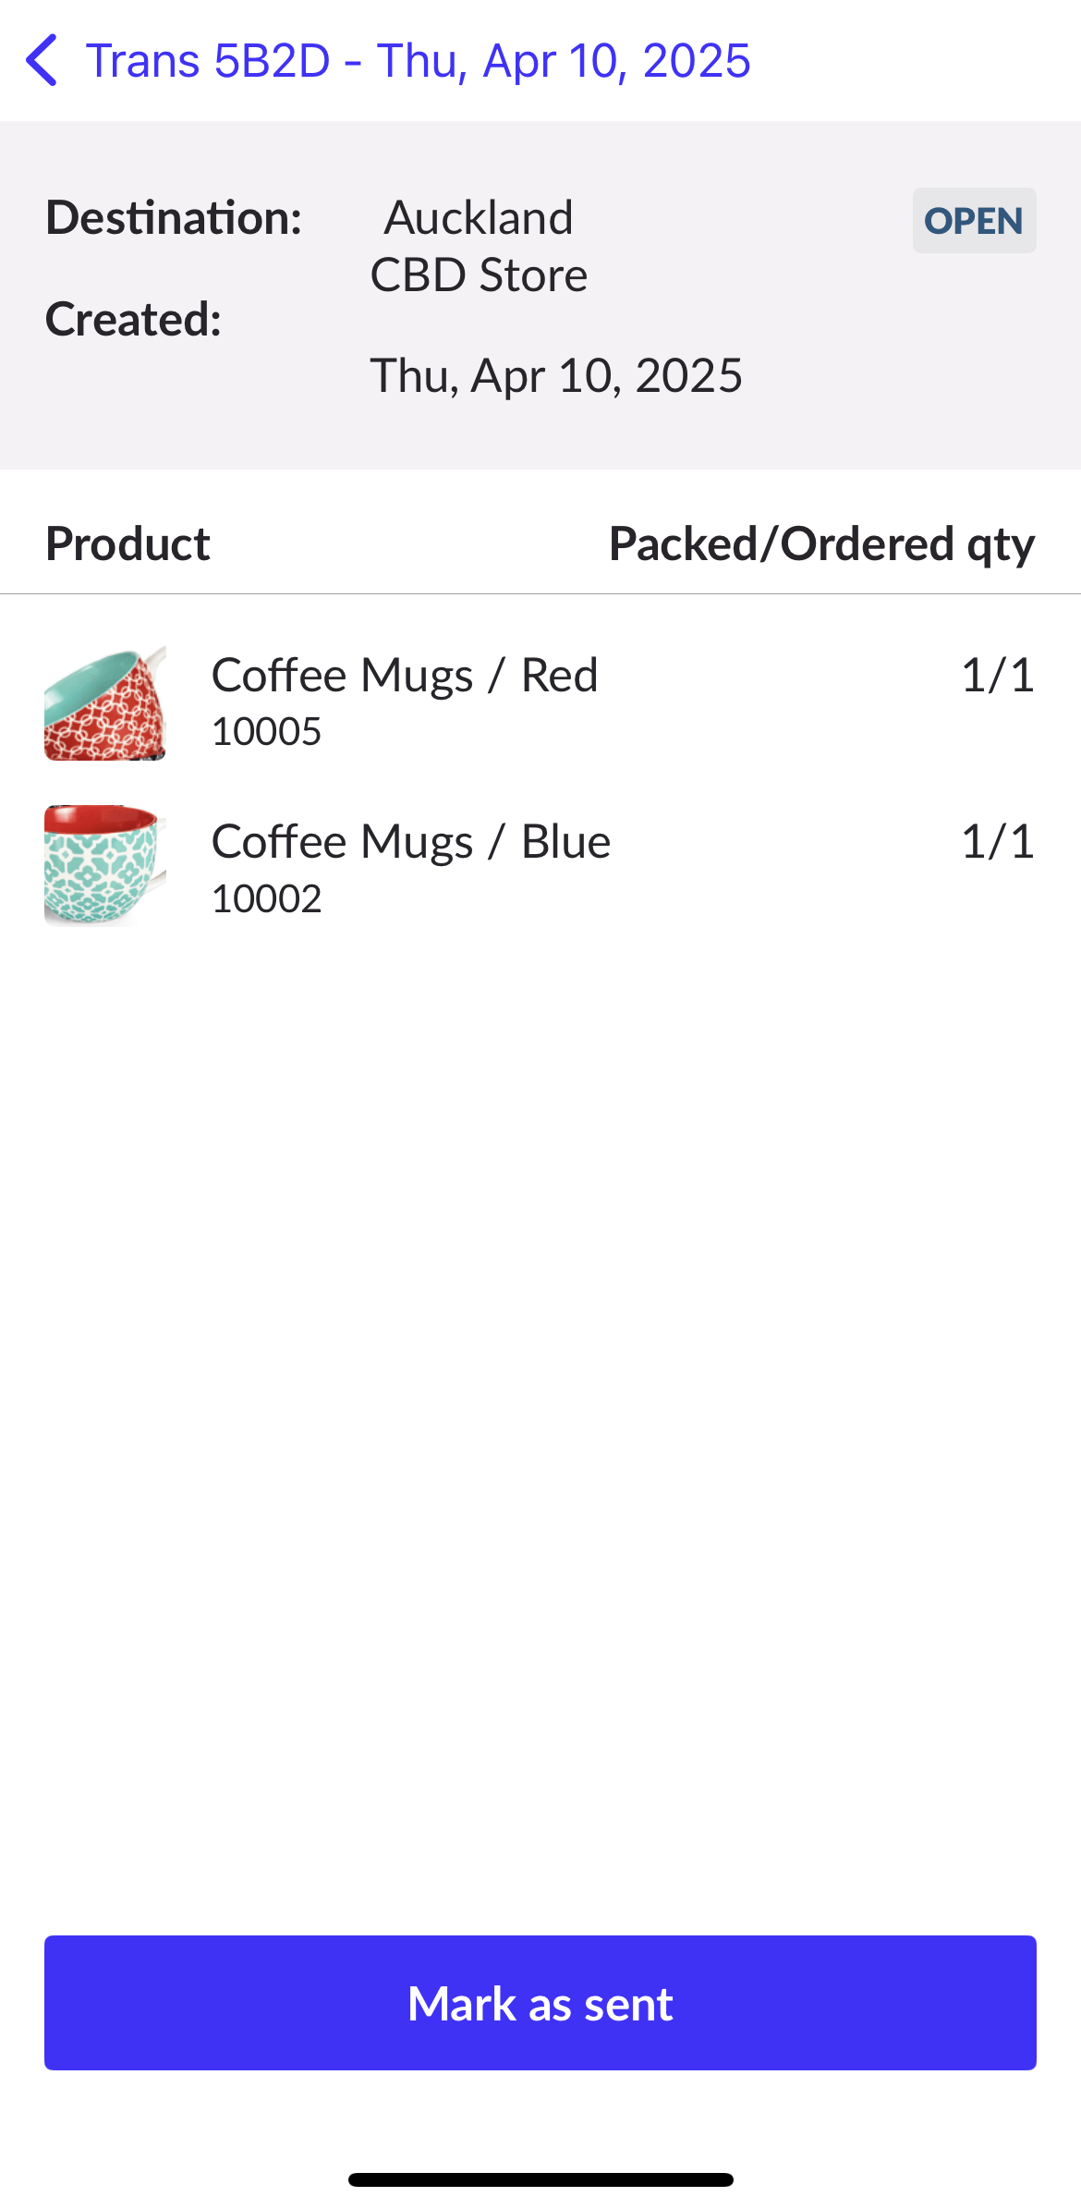Select the Coffee Mugs / Blue product name
This screenshot has width=1081, height=2209.
point(411,842)
